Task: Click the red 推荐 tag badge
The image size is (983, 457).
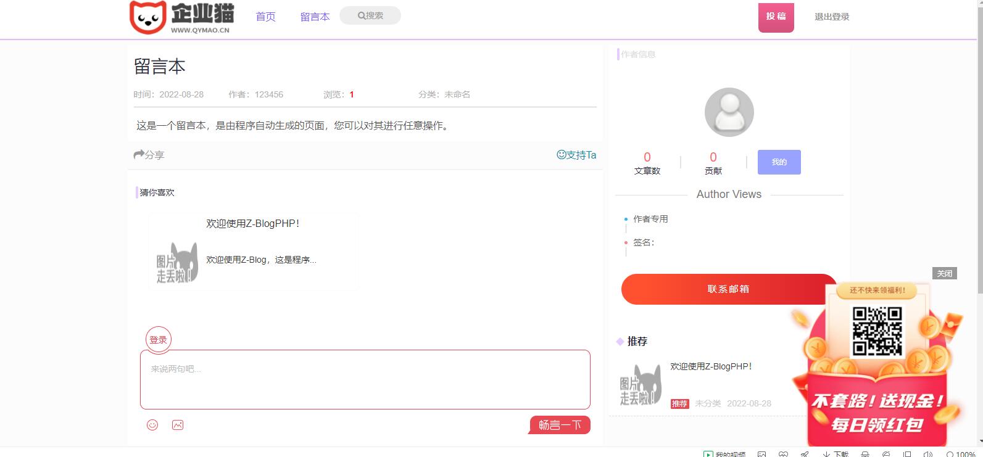Action: click(x=679, y=404)
